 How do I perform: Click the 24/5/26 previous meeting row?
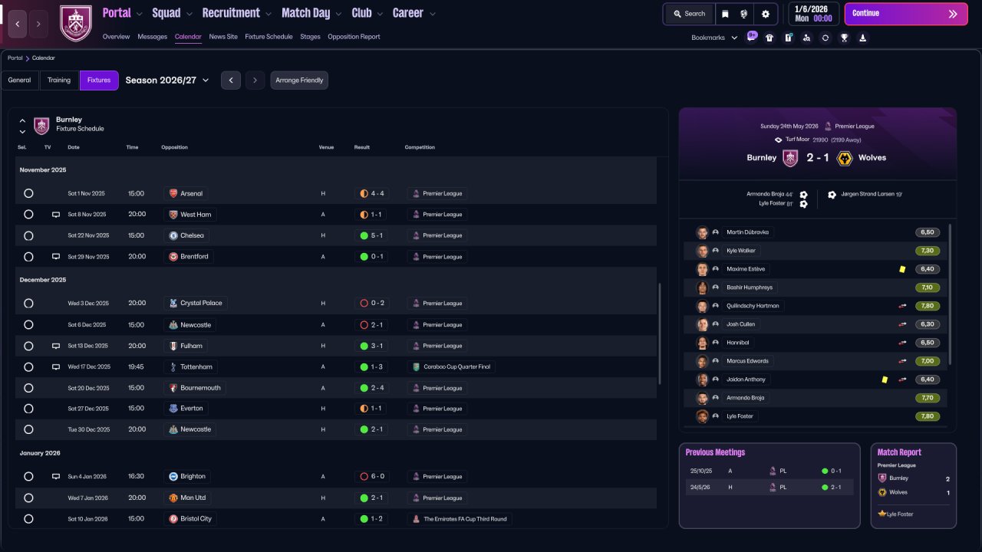769,487
